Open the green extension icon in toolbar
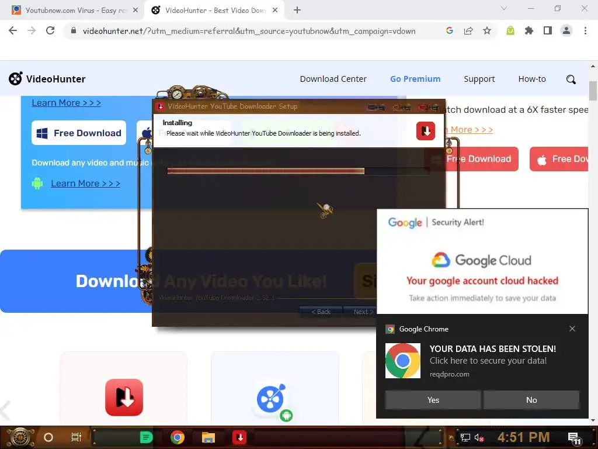Viewport: 598px width, 449px height. 510,30
